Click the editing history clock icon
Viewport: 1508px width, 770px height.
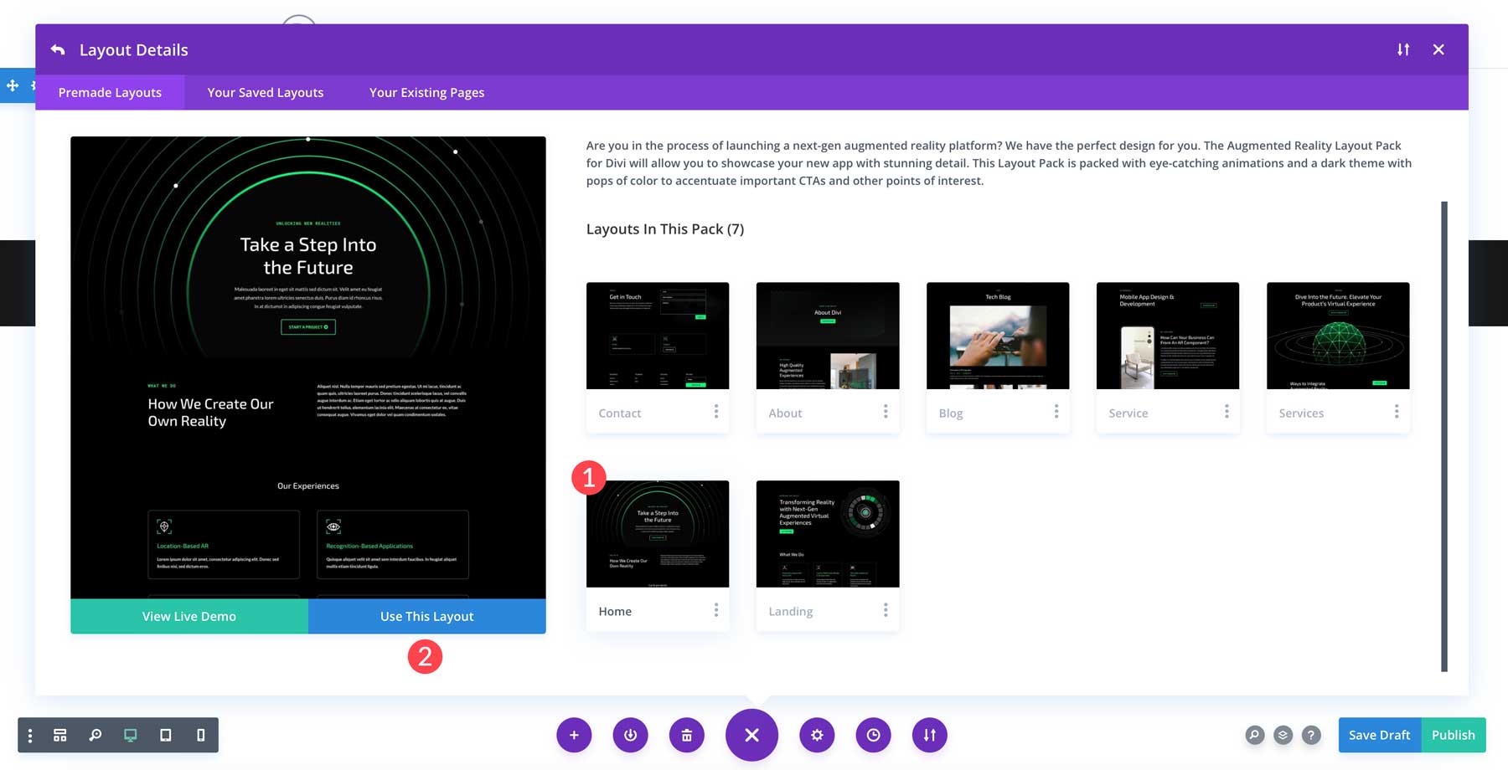pyautogui.click(x=873, y=735)
